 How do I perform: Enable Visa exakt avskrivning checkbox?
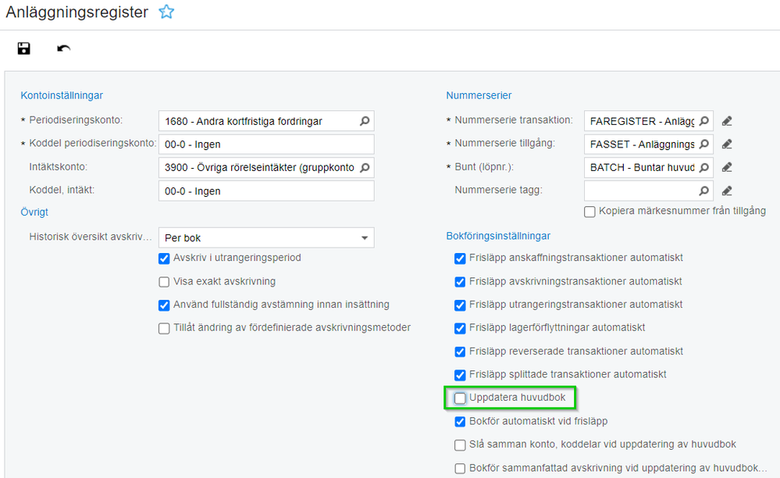click(x=164, y=282)
